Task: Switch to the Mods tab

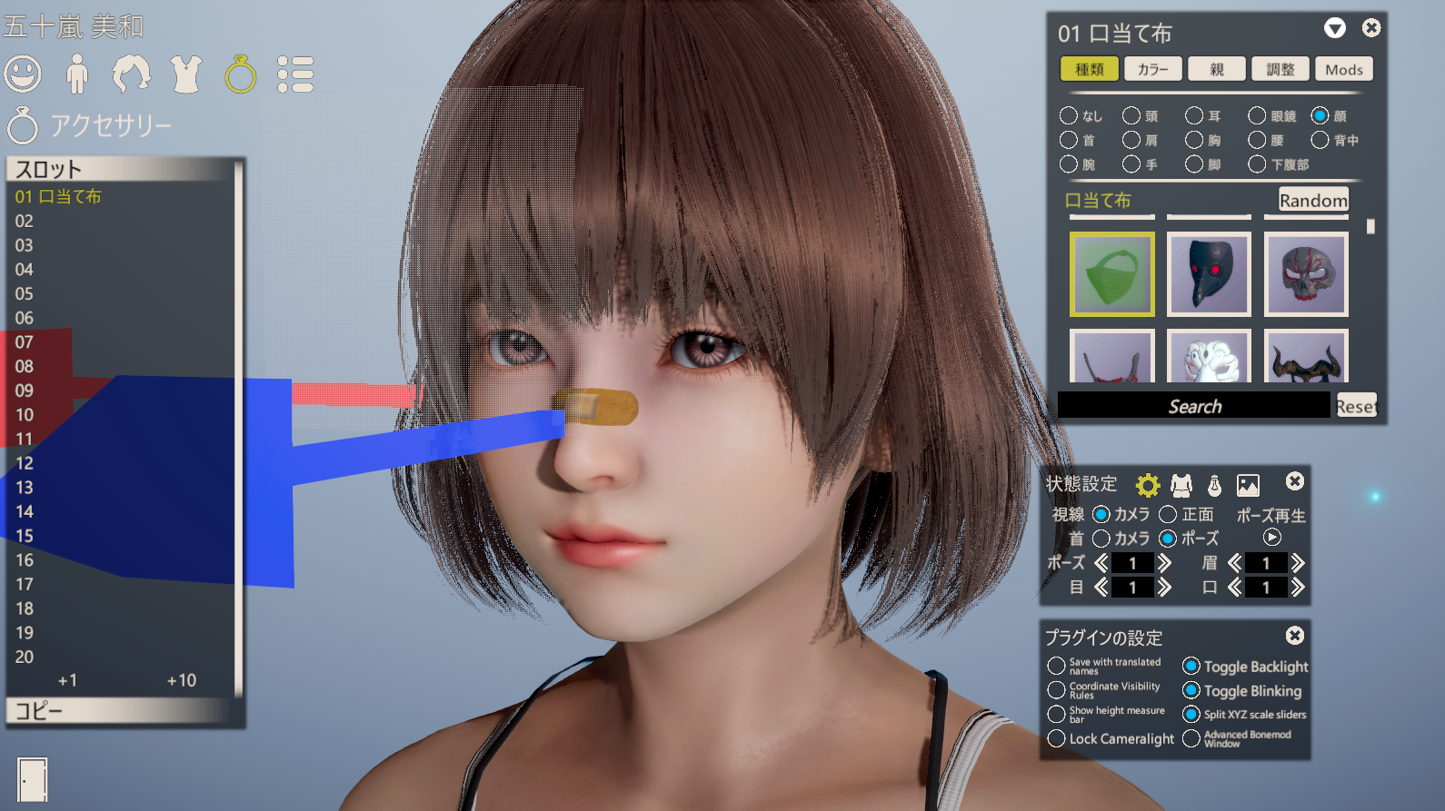Action: pyautogui.click(x=1343, y=69)
